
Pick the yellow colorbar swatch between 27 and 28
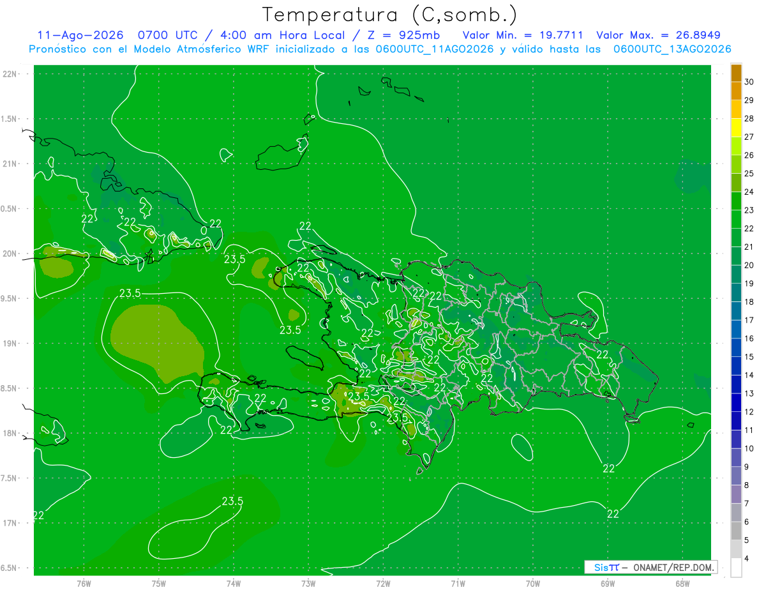(x=736, y=128)
